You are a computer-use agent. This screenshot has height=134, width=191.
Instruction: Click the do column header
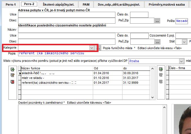(136, 68)
